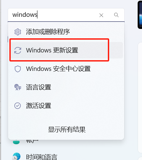Open the Windows 安全中心设置 result

coord(66,69)
